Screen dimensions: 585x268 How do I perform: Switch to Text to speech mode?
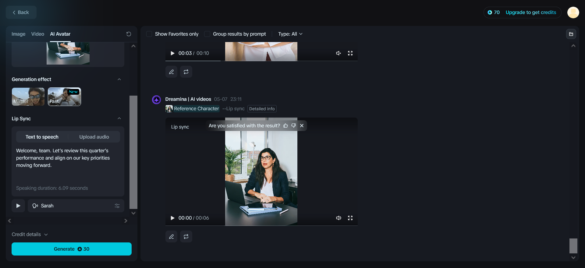point(42,137)
